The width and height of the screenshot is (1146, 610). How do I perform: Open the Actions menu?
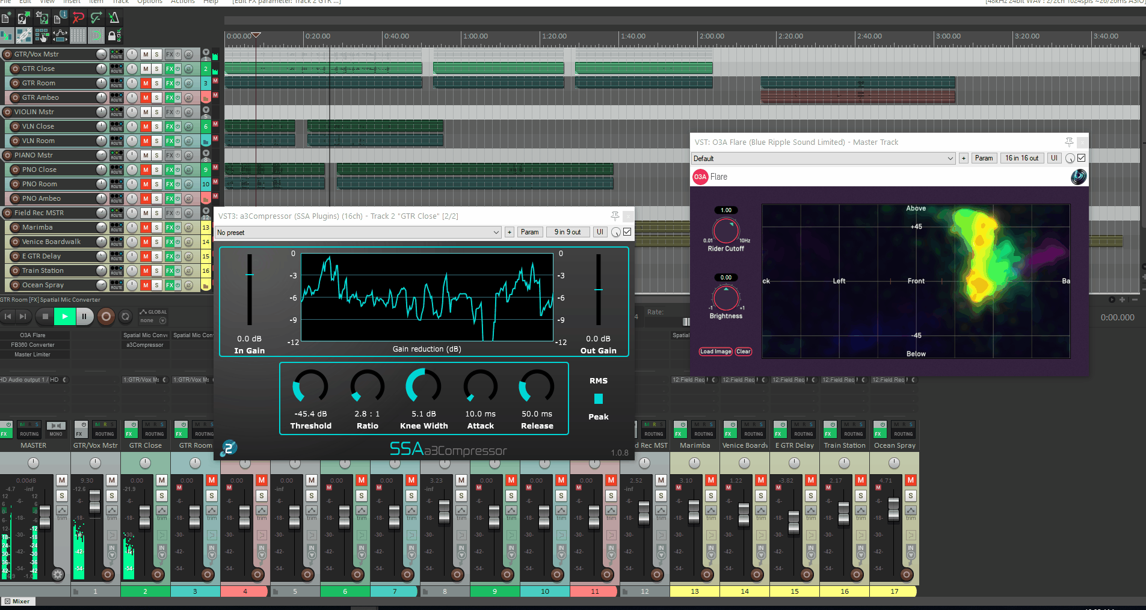(x=182, y=2)
